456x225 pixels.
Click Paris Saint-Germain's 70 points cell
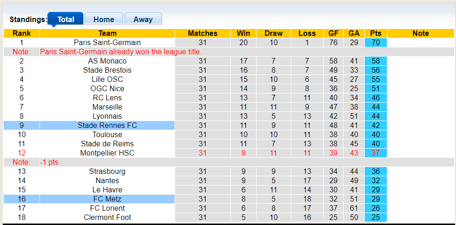(x=375, y=42)
